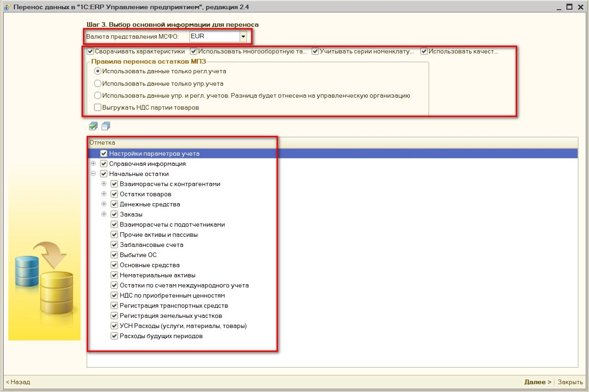Toggle Использовать качество checkbox
The width and height of the screenshot is (589, 392).
tap(424, 52)
